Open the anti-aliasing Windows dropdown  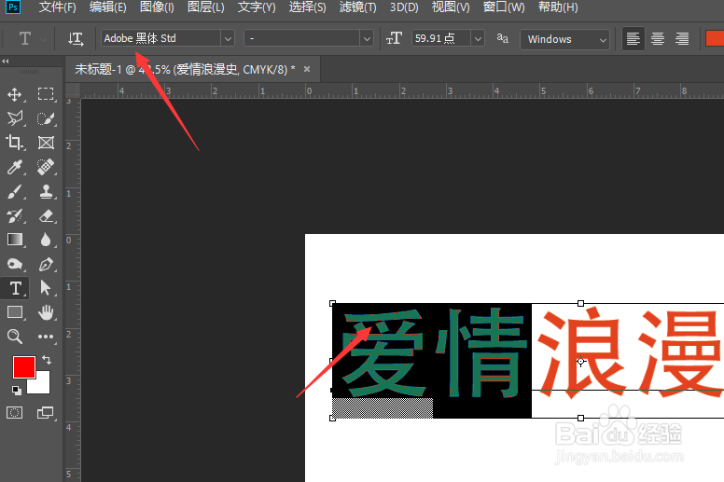point(564,39)
